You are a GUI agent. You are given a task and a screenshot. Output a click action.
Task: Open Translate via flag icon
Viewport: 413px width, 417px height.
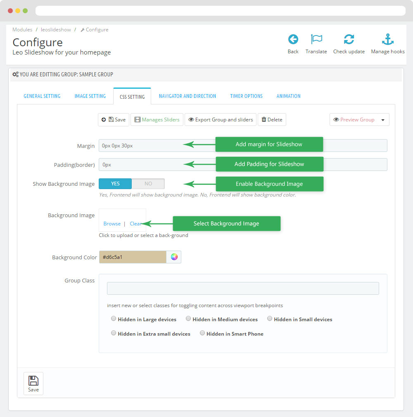point(316,39)
